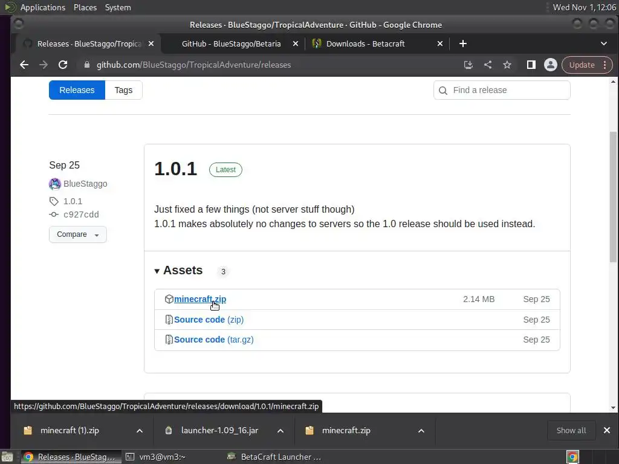Open the Tab search dropdown arrow
Image resolution: width=619 pixels, height=464 pixels.
click(604, 43)
